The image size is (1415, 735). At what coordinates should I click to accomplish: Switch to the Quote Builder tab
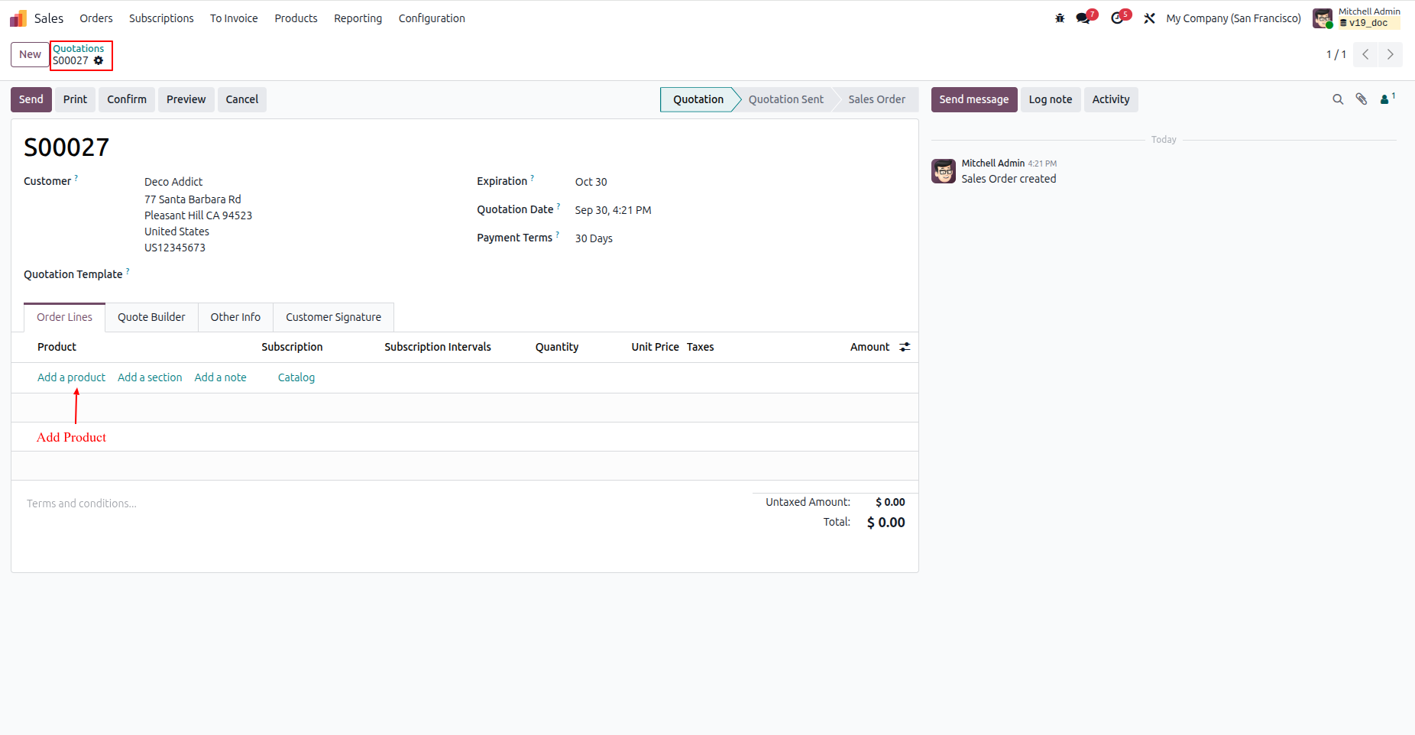click(x=151, y=317)
